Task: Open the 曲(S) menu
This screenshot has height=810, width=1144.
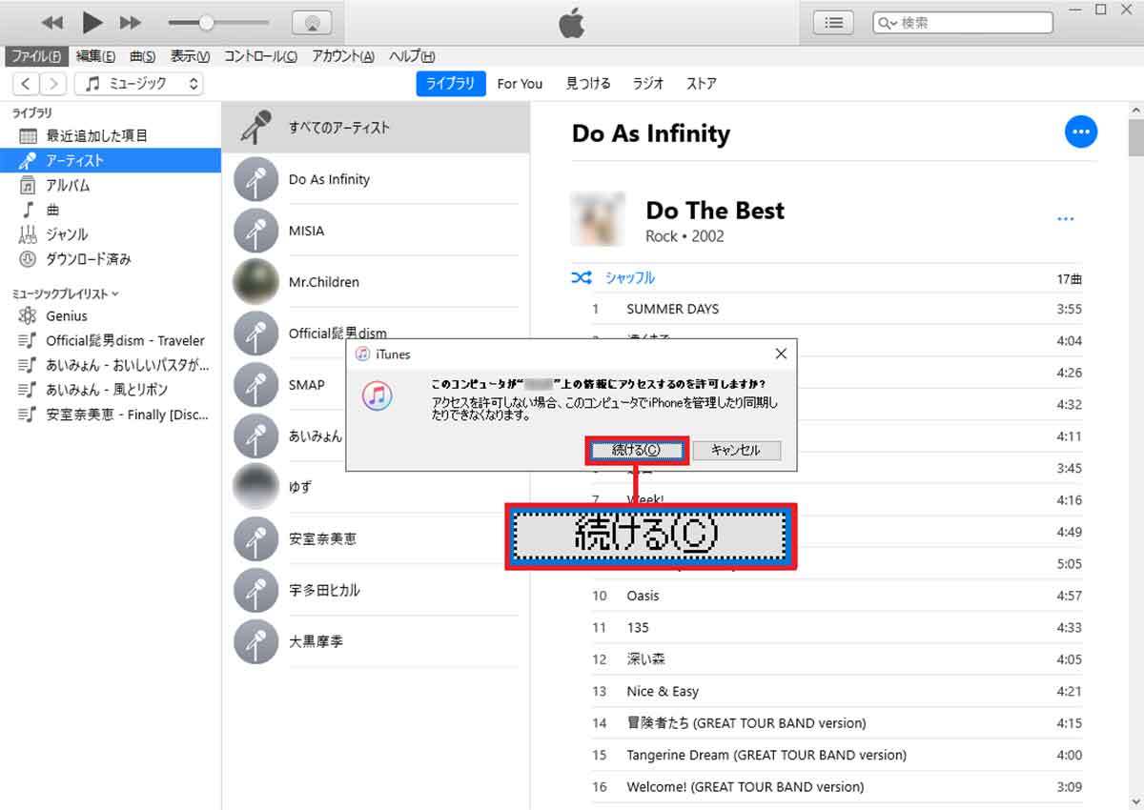Action: (x=143, y=56)
